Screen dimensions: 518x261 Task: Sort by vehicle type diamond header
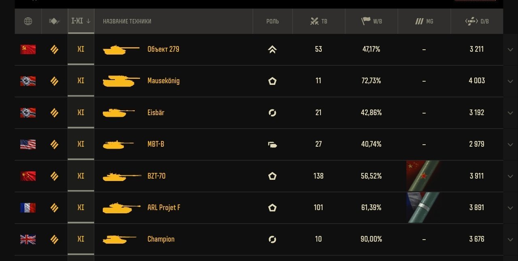click(55, 21)
